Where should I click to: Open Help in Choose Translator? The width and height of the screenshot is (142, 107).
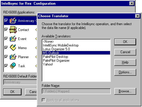tap(125, 62)
